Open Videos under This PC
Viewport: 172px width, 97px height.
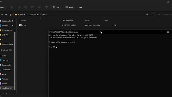coord(4,84)
